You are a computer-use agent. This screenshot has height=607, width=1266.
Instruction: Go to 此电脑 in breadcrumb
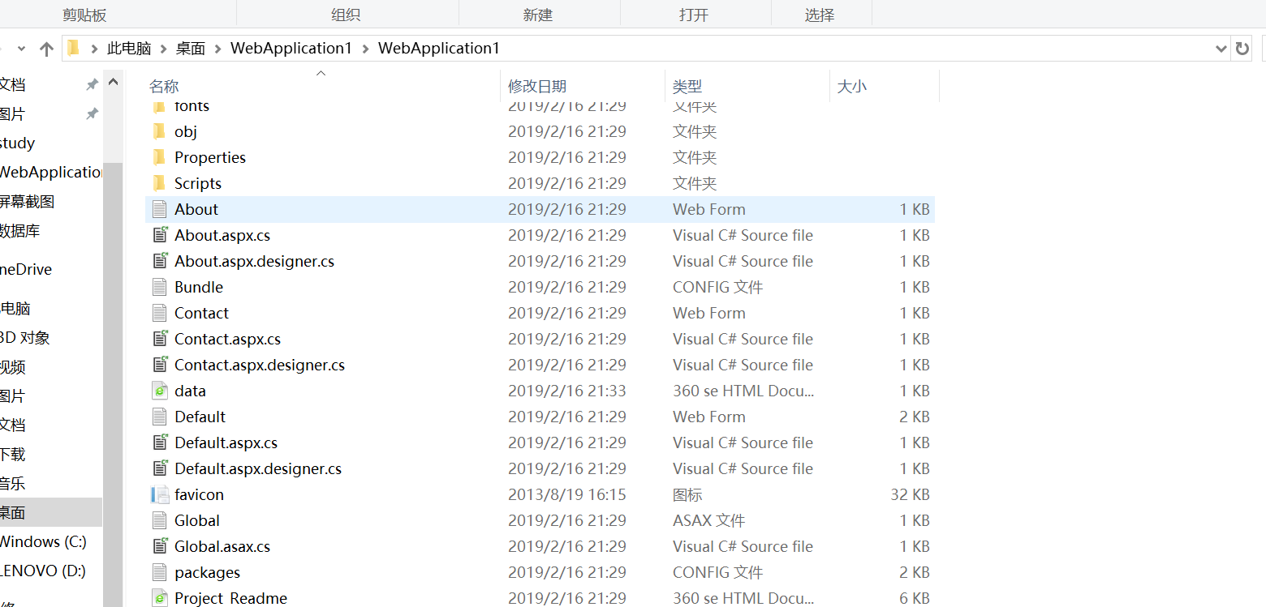coord(129,49)
